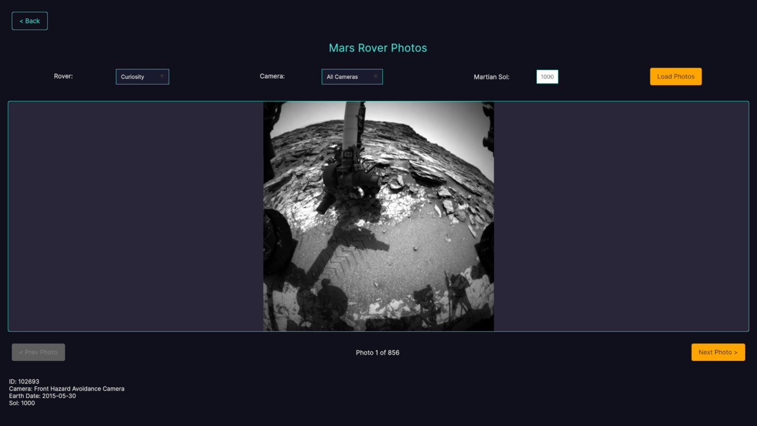Focus the Martian Sol input field
Image resolution: width=757 pixels, height=426 pixels.
tap(547, 77)
